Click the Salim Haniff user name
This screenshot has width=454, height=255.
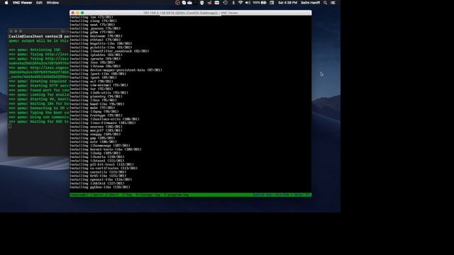[x=311, y=3]
